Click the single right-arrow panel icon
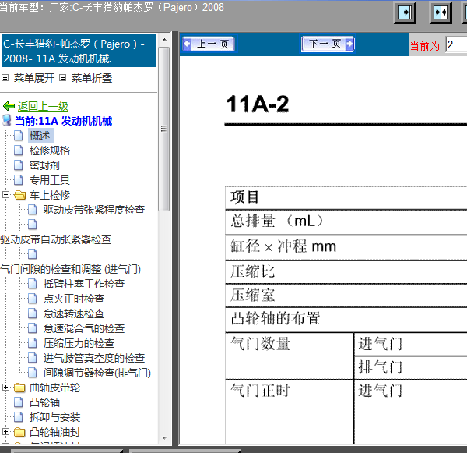The height and width of the screenshot is (453, 467). pyautogui.click(x=405, y=12)
